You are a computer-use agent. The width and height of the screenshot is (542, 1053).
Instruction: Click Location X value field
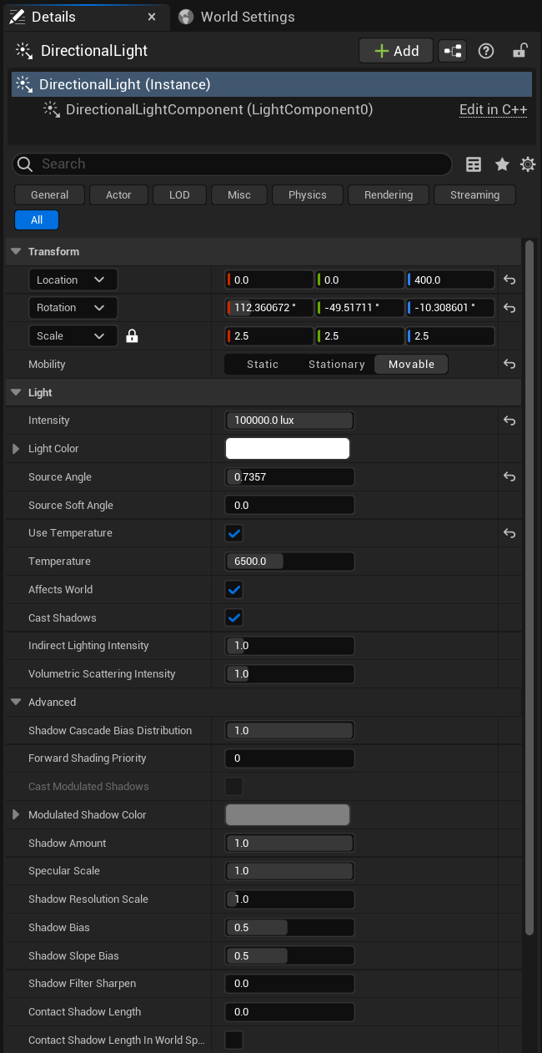(269, 280)
